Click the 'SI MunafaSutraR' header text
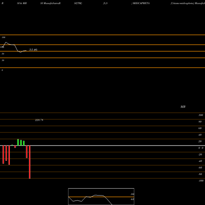The height and width of the screenshot is (205, 205). (x=50, y=3)
